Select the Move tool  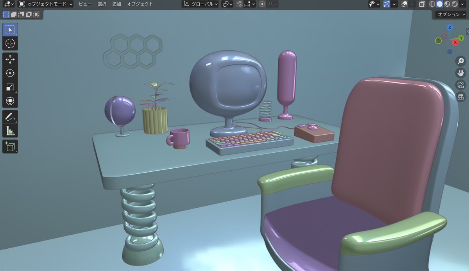pos(10,59)
